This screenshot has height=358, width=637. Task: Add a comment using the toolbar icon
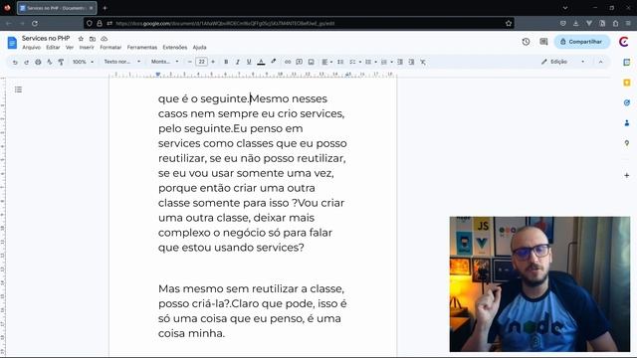pyautogui.click(x=299, y=62)
